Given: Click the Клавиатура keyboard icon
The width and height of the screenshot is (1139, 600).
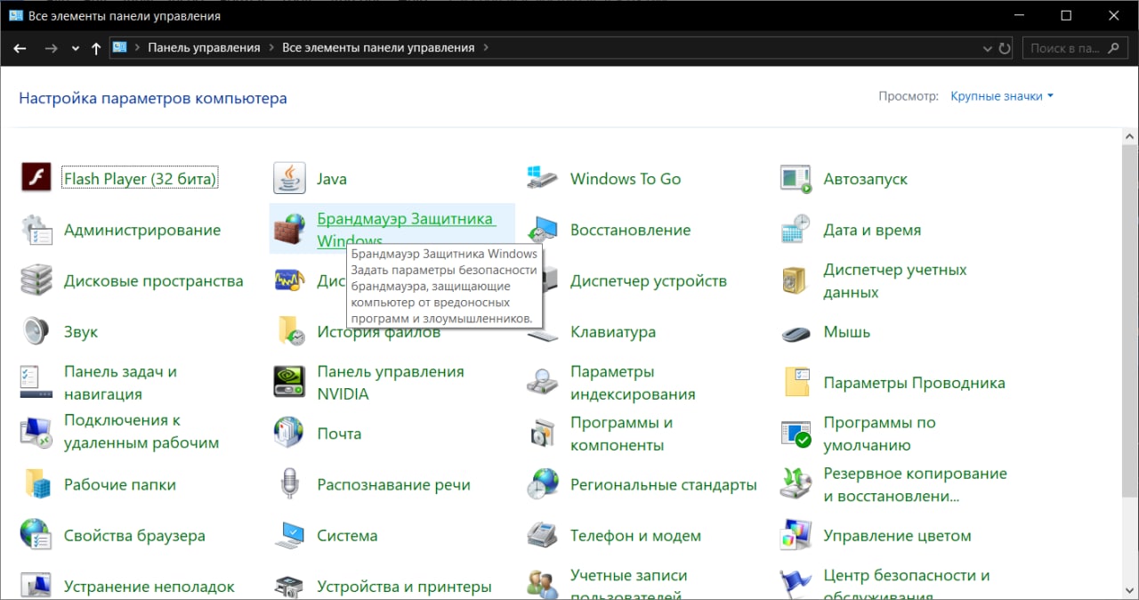Looking at the screenshot, I should [543, 335].
